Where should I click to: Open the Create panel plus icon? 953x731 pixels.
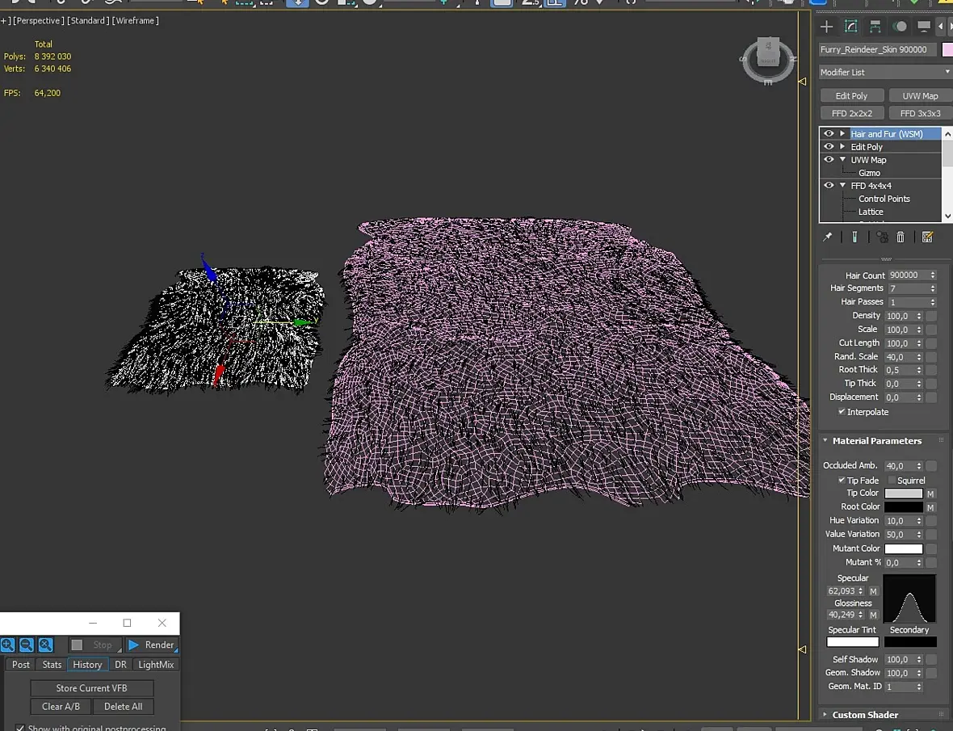[826, 27]
